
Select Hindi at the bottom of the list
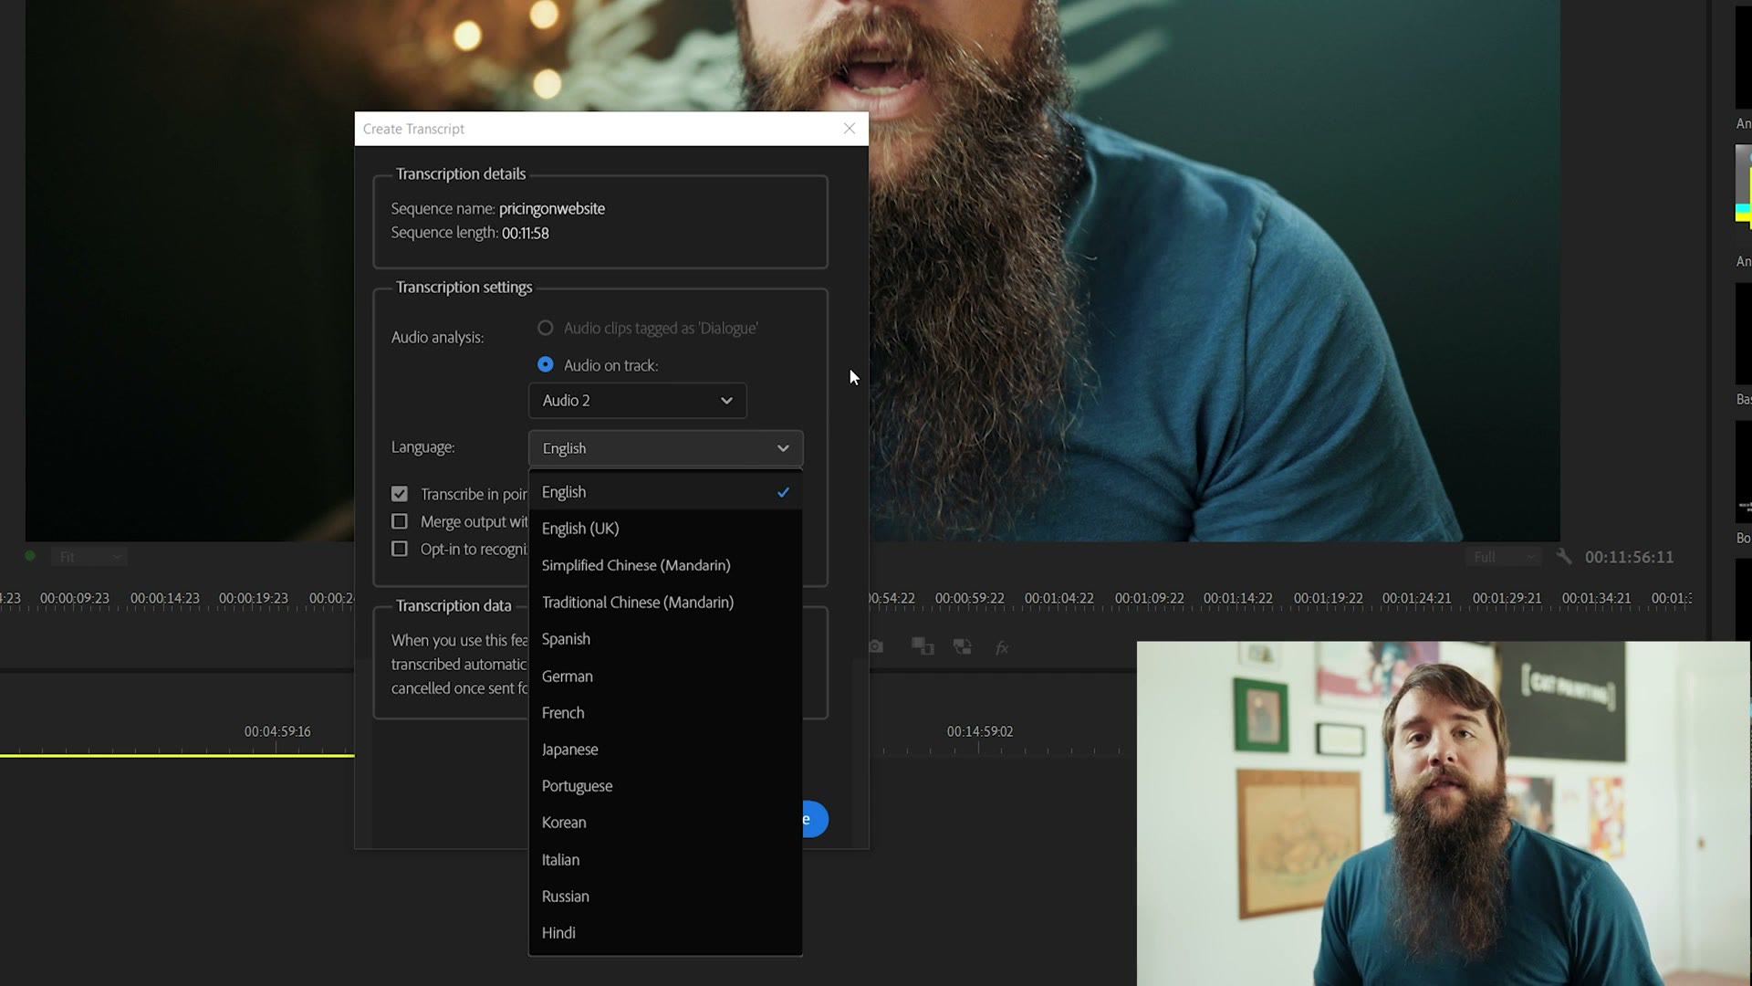tap(666, 933)
